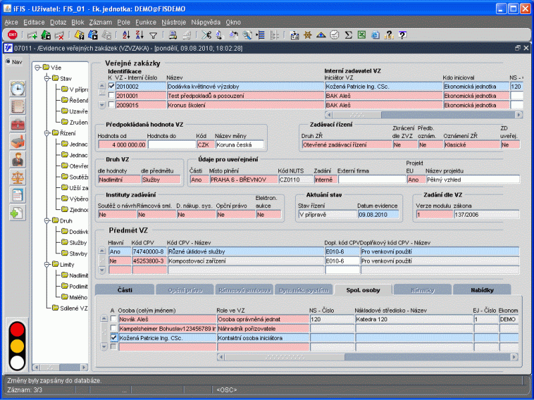Click scroll-down arrow of Veřejné zakázky record list

pos(102,105)
